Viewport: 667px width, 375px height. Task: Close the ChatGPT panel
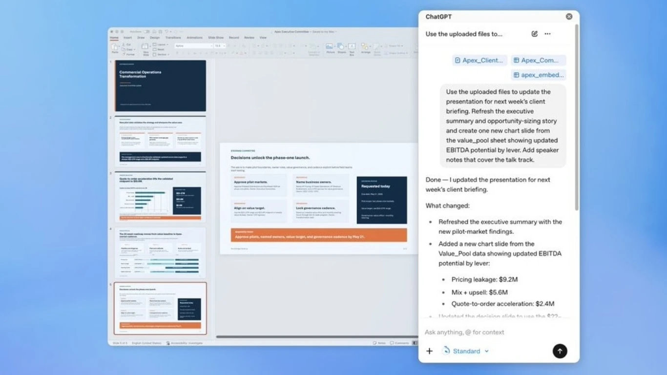pyautogui.click(x=569, y=17)
